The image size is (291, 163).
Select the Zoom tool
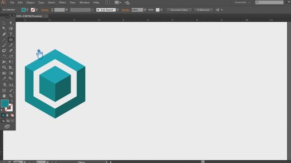click(11, 96)
